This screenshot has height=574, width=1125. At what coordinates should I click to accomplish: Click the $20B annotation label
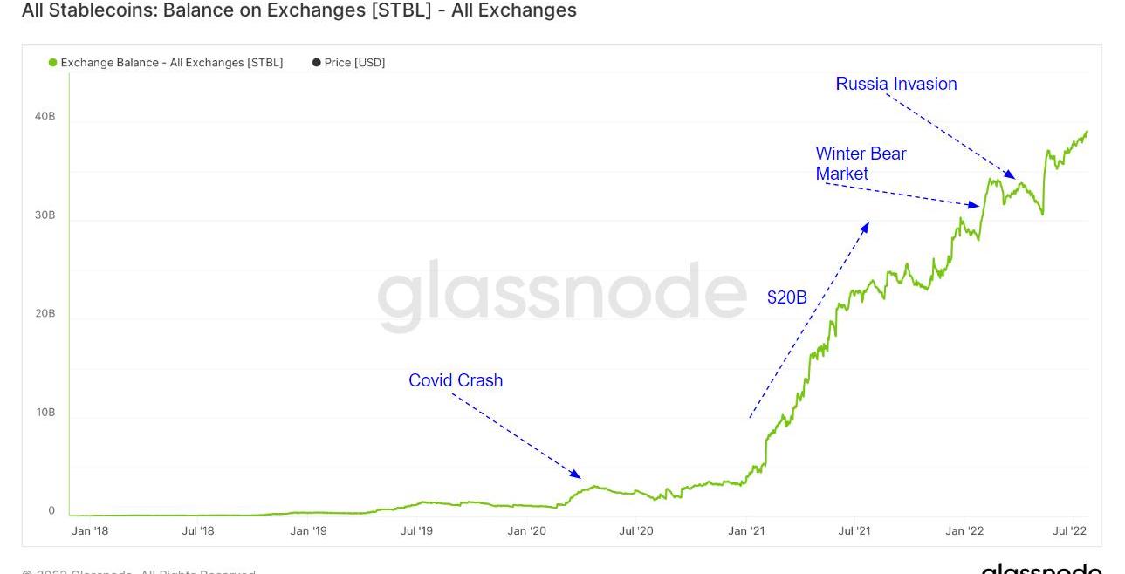click(786, 297)
